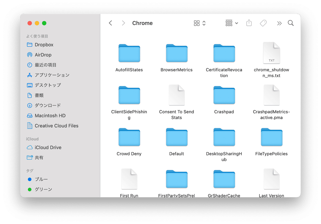
Task: Select the ClientSidePhishing folder icon
Action: [129, 95]
